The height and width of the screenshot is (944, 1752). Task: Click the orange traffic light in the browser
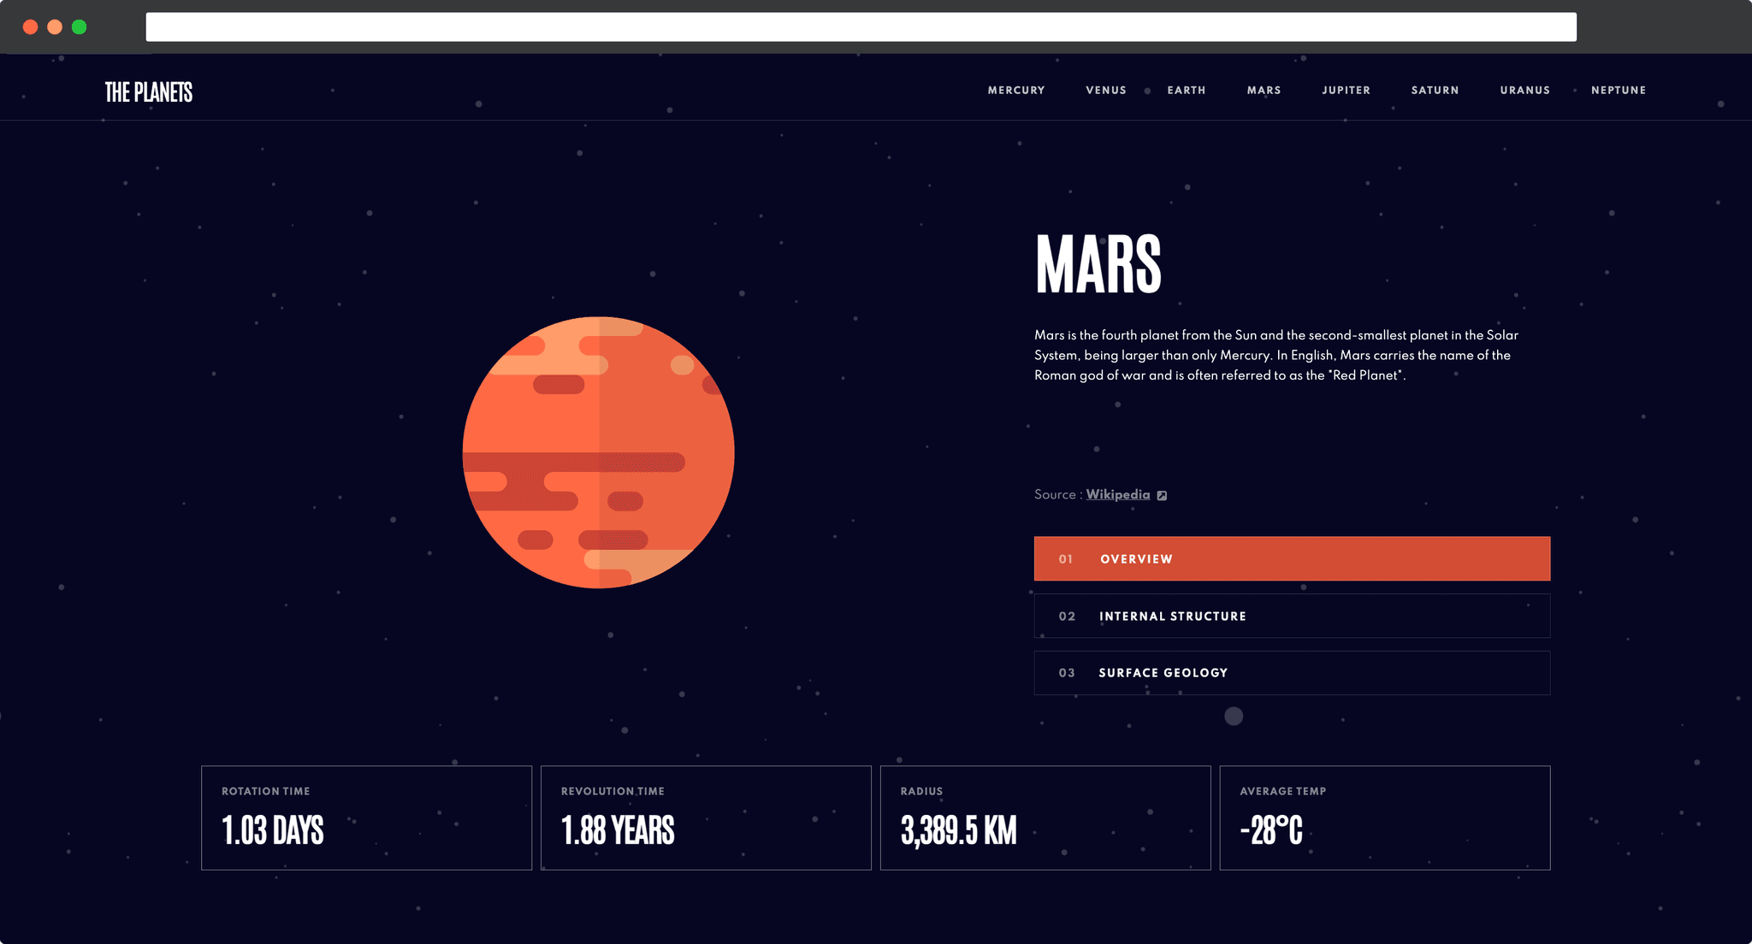point(54,27)
